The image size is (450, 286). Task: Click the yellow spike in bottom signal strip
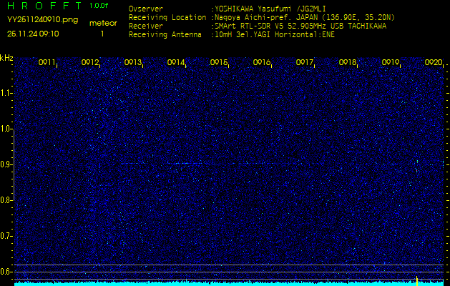[x=416, y=279]
